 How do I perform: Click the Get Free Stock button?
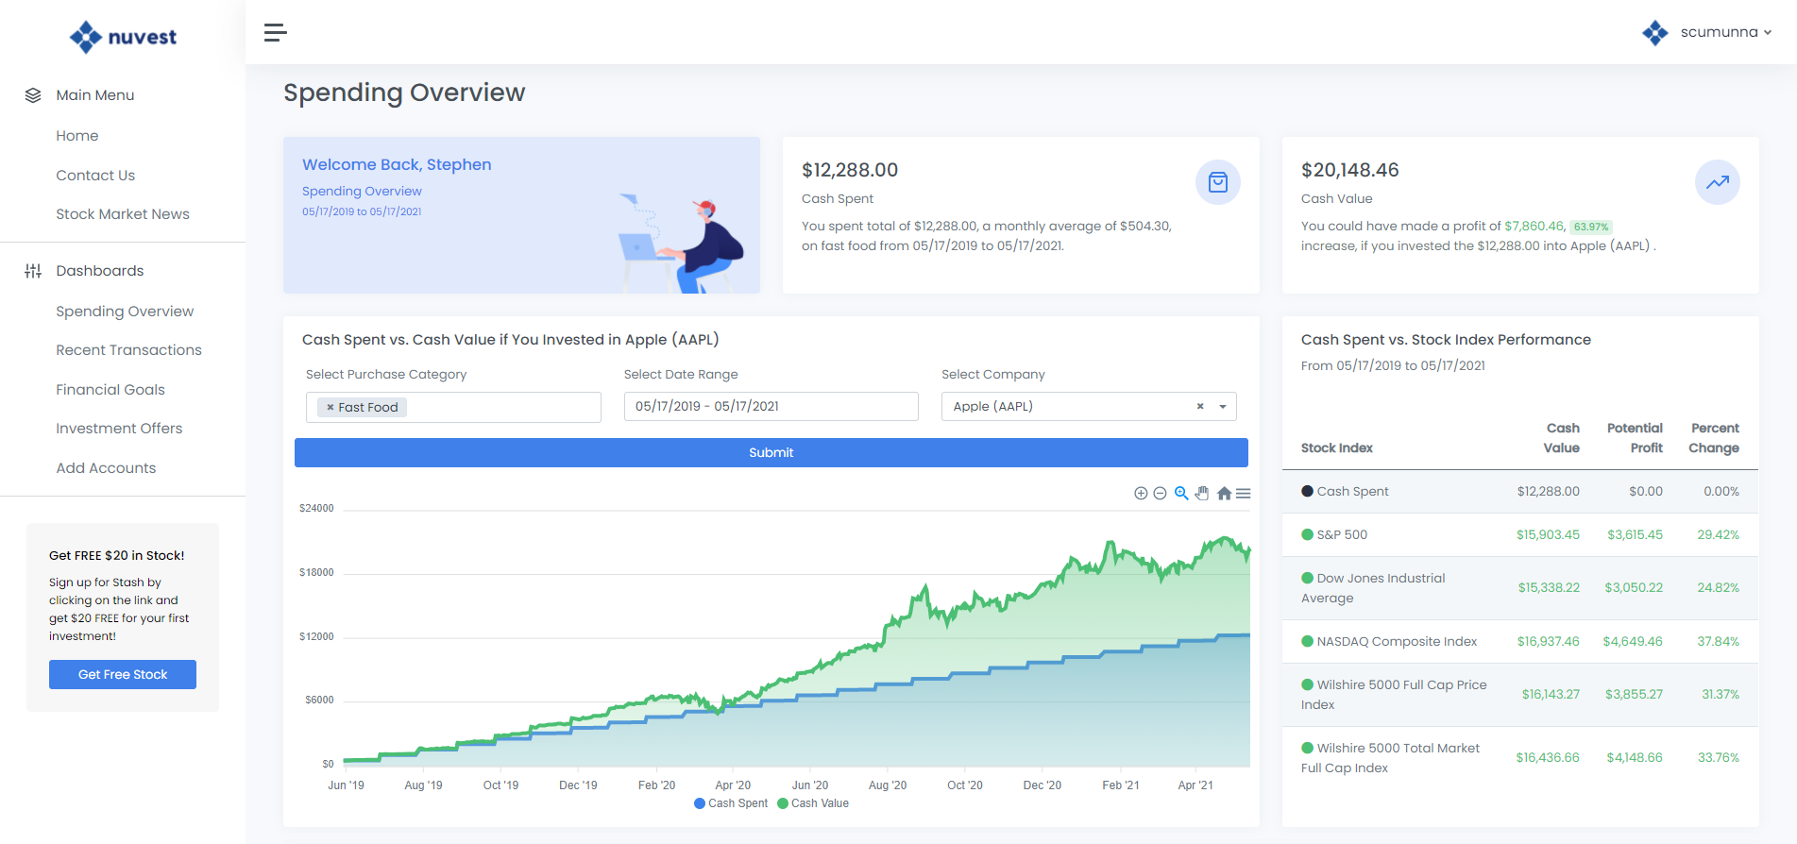tap(123, 674)
